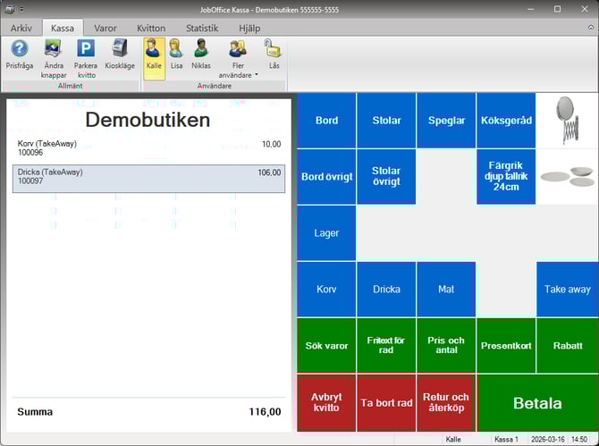Activate Kioskläge mode icon

pyautogui.click(x=119, y=49)
